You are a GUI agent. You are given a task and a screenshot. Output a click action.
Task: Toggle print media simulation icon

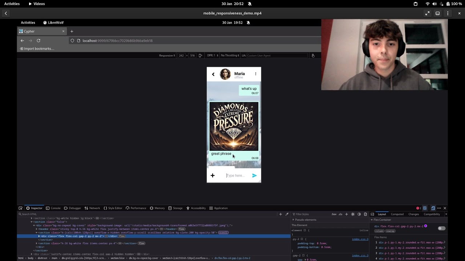365,214
